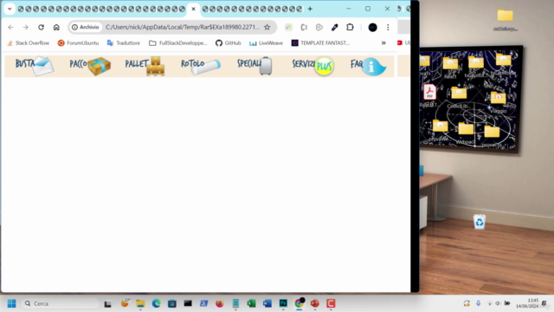Show more bookmarks with double chevron
The height and width of the screenshot is (312, 554).
(383, 42)
